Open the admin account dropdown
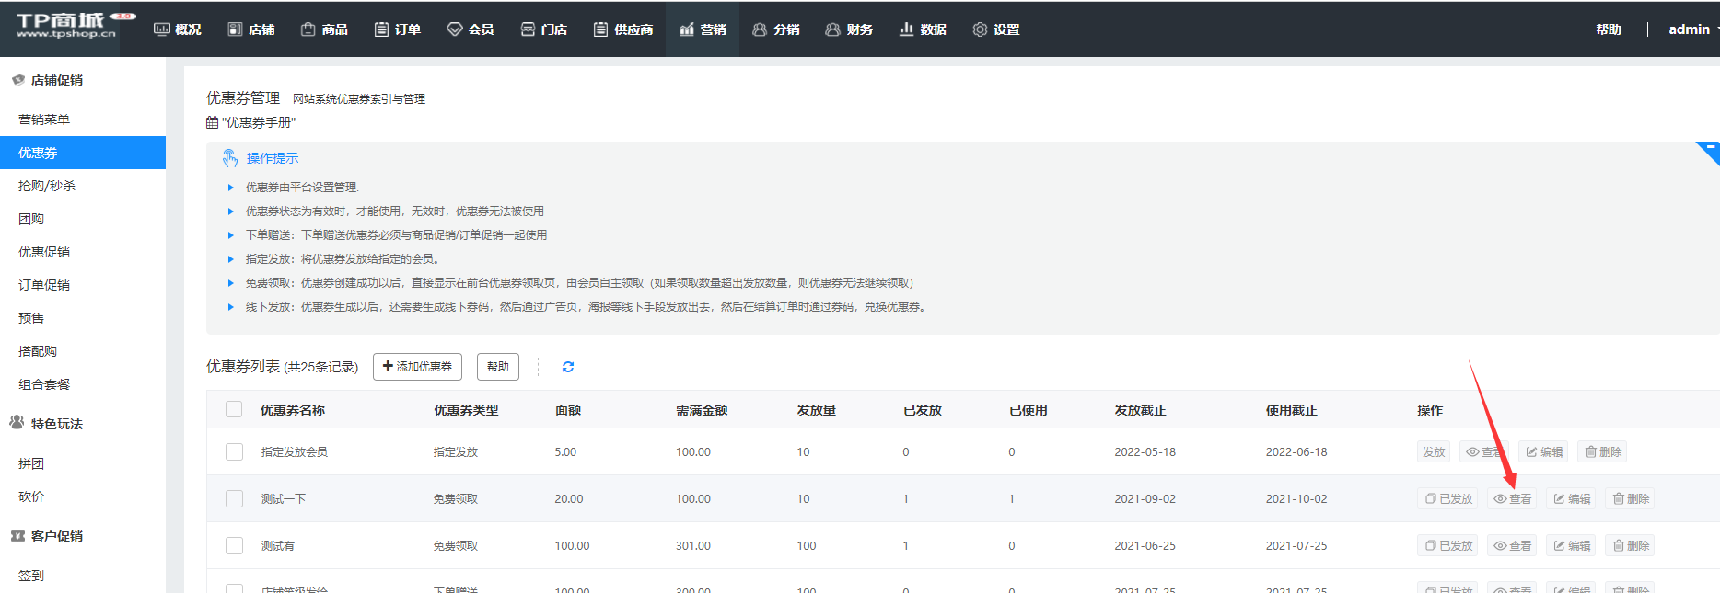 pyautogui.click(x=1691, y=29)
